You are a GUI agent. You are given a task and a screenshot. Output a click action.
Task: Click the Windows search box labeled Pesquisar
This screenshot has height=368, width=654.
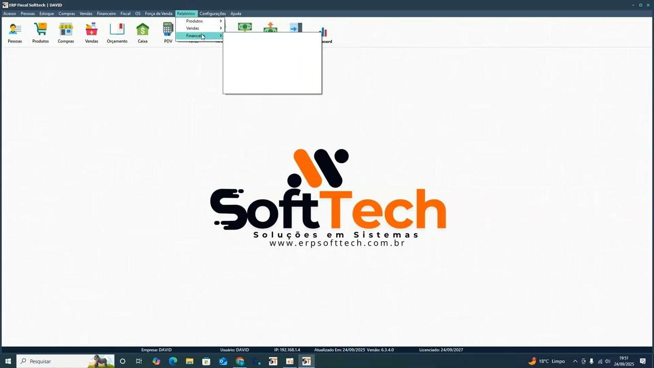(x=65, y=361)
